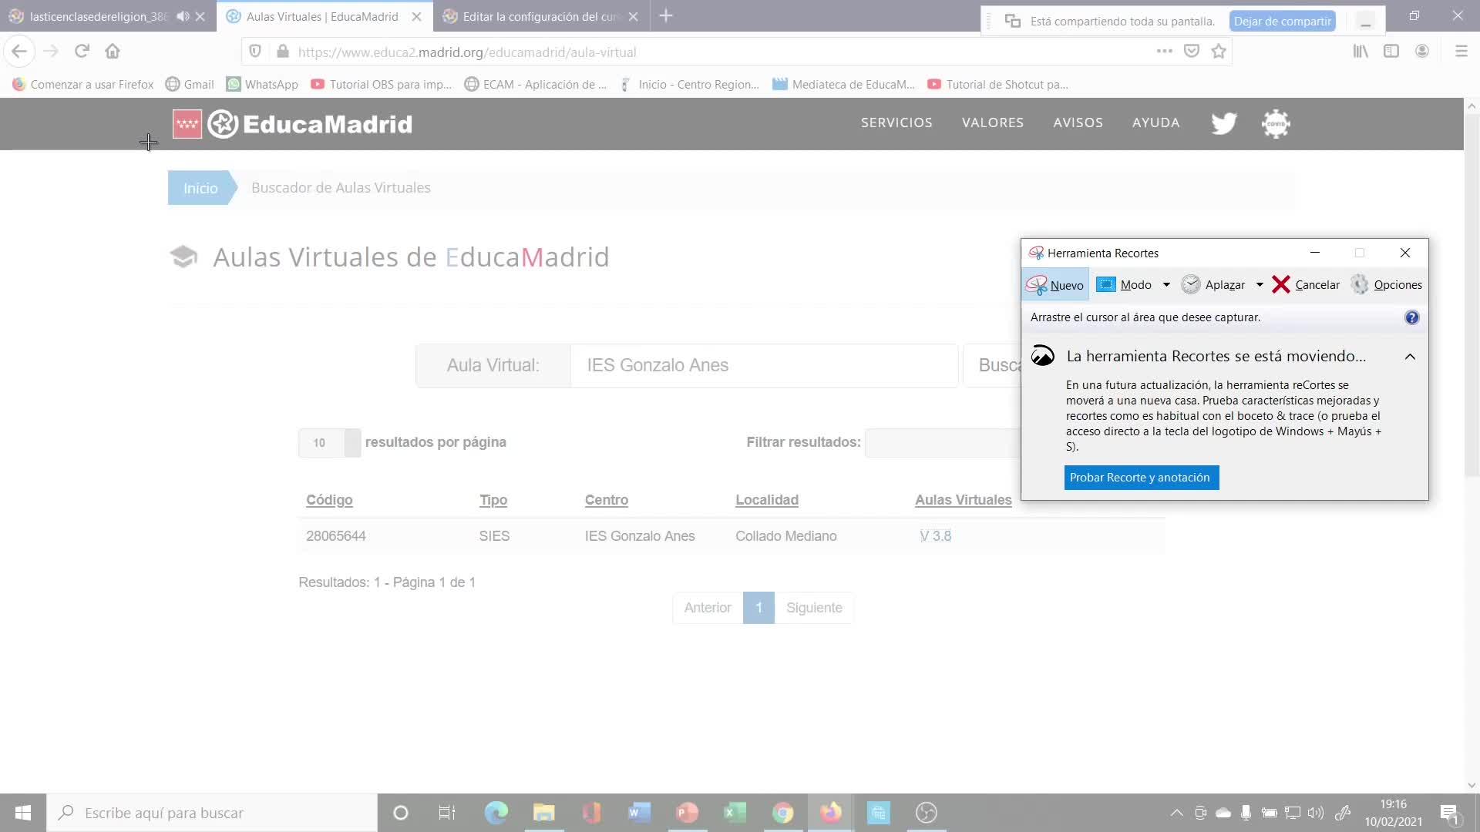This screenshot has height=832, width=1480.
Task: Open the Snipping Tool help icon
Action: coord(1411,317)
